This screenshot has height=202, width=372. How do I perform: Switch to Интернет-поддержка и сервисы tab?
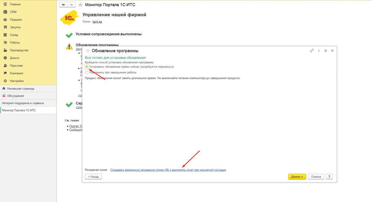point(28,103)
